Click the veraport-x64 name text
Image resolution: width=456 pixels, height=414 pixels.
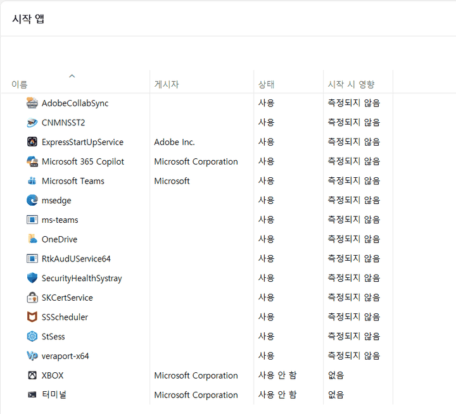[65, 356]
